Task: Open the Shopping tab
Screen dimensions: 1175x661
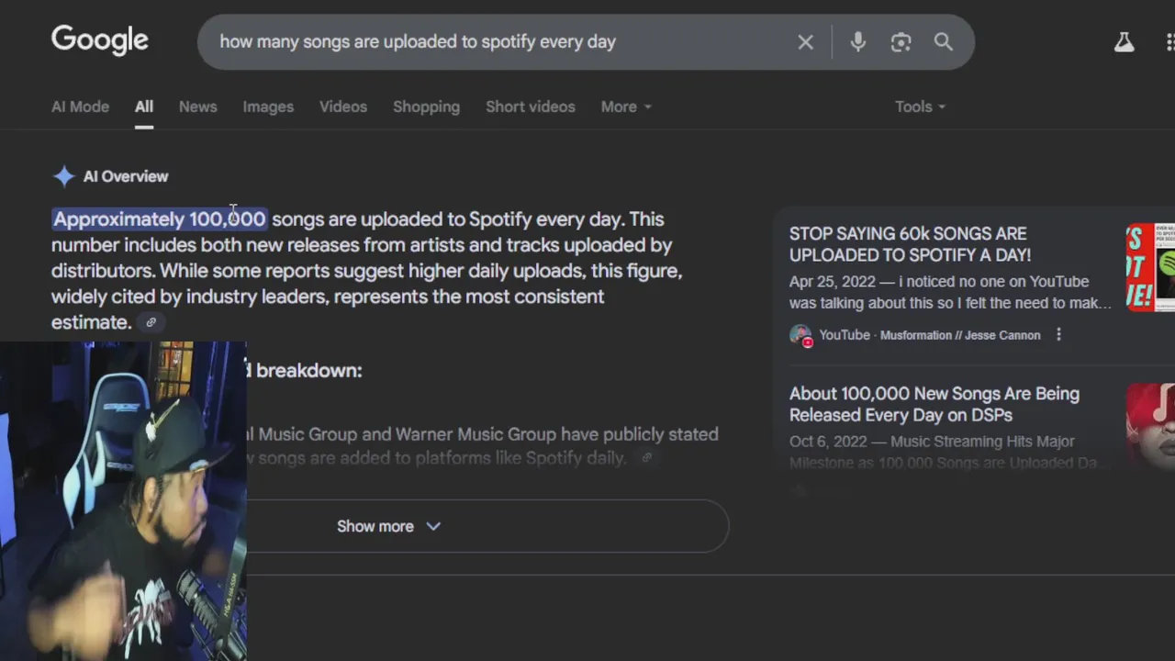Action: point(426,106)
